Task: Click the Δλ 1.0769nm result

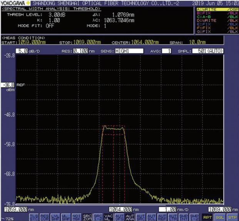Action: pos(123,15)
